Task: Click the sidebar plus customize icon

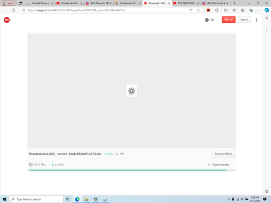Action: coord(267,30)
